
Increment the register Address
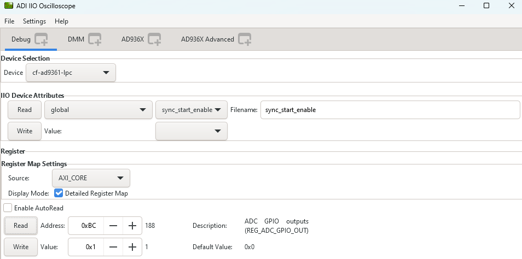click(x=132, y=226)
